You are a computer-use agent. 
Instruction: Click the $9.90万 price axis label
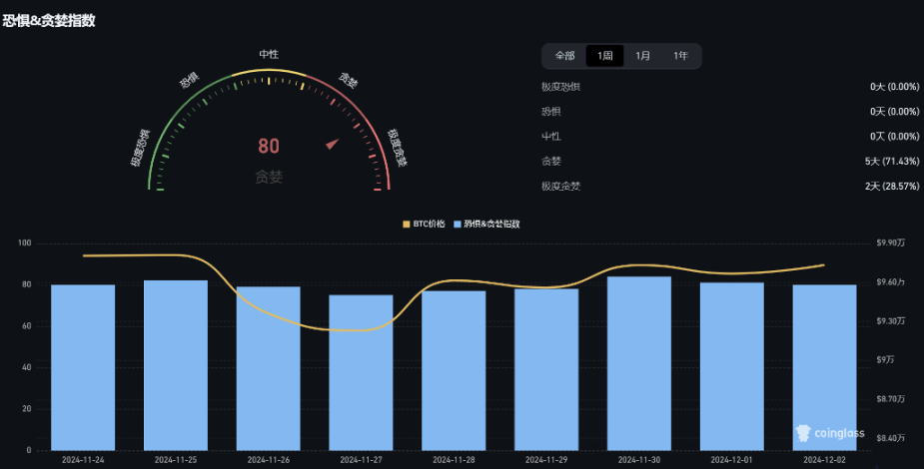click(x=890, y=243)
